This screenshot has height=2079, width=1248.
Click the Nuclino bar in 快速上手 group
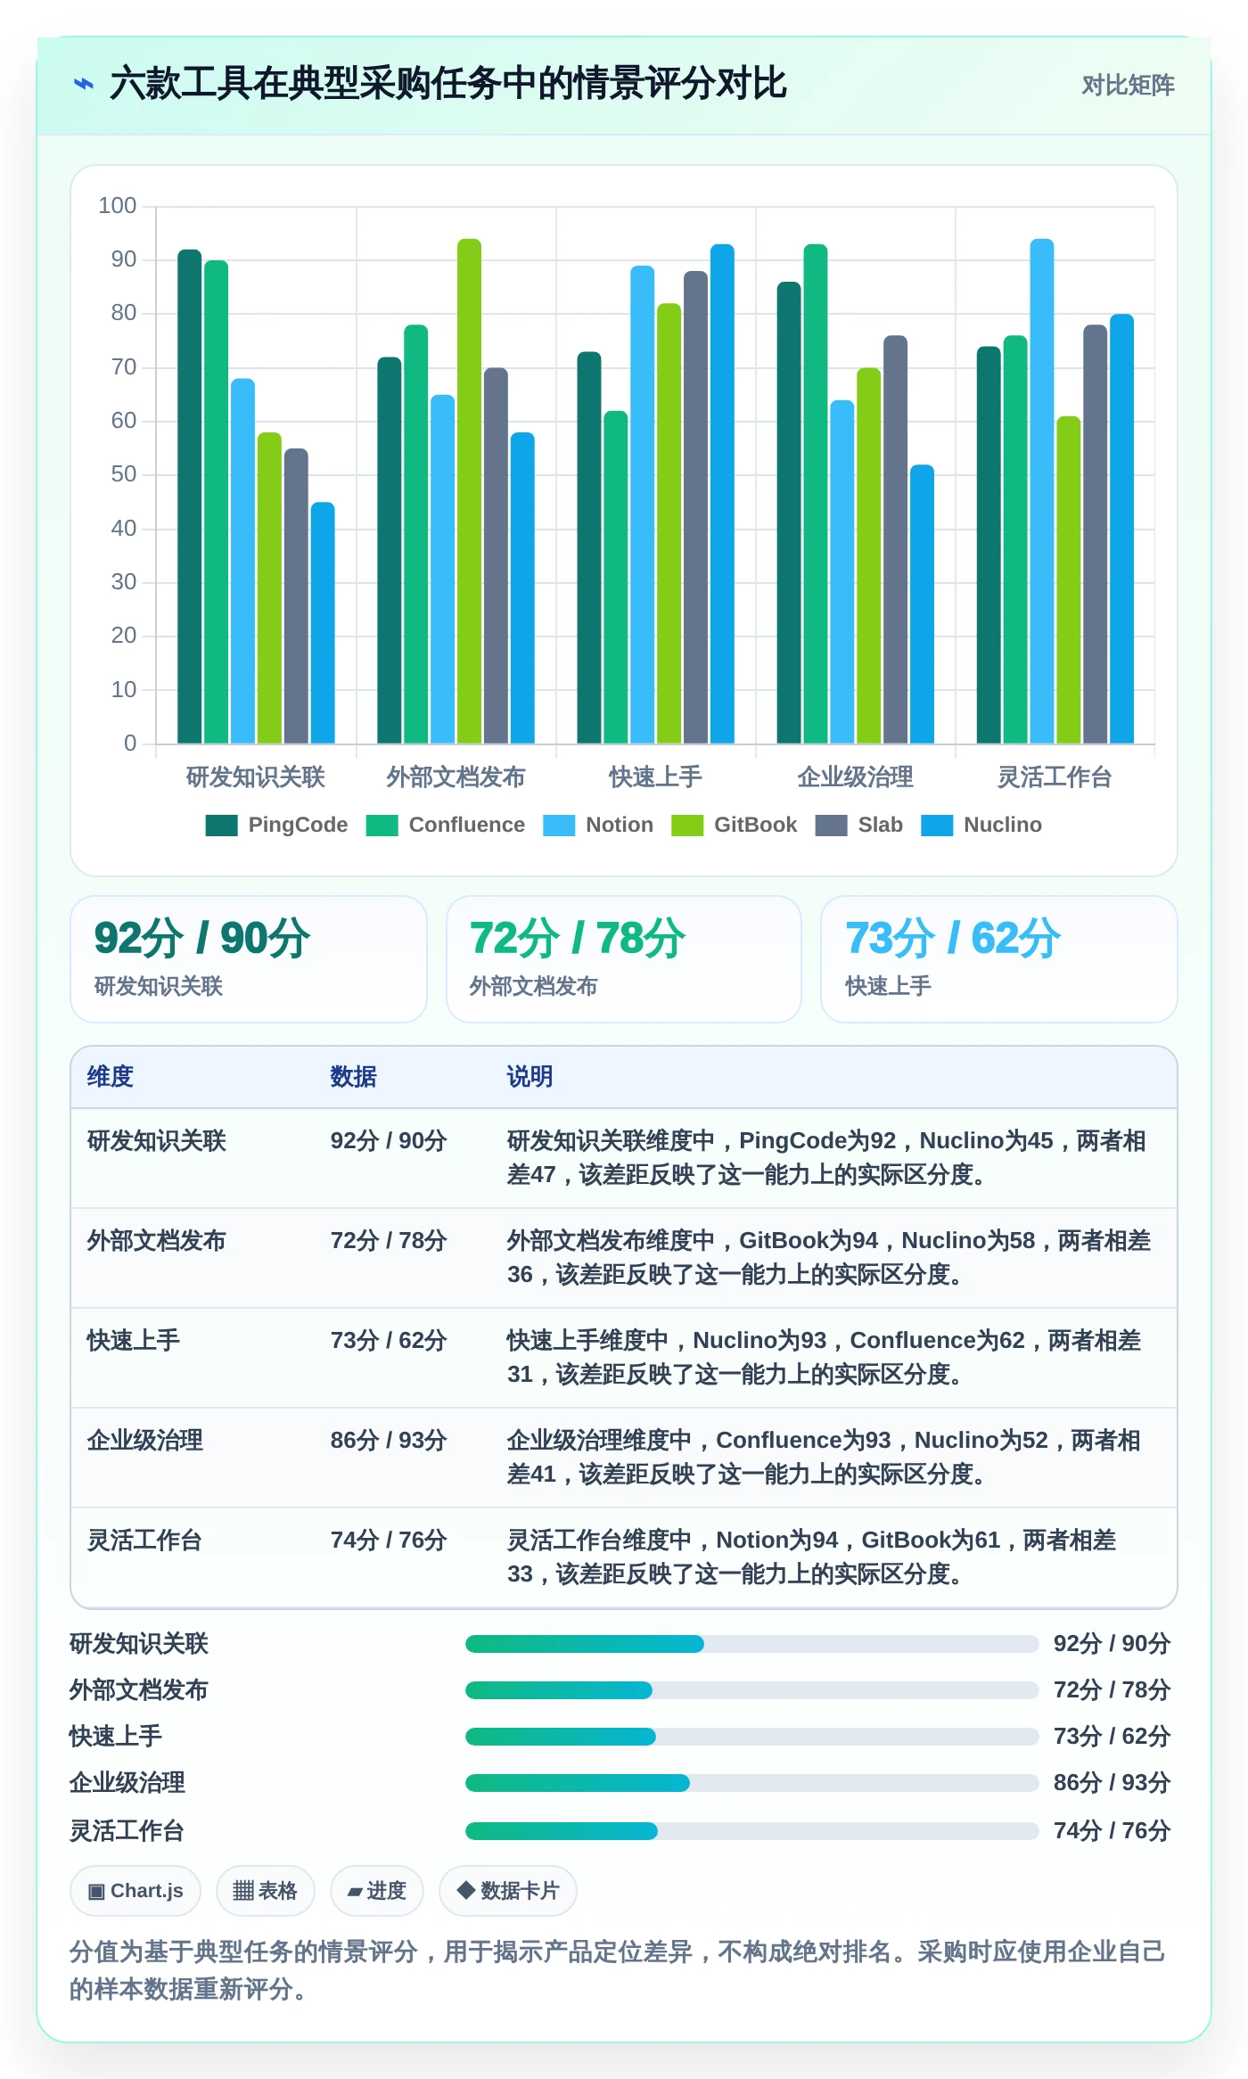point(722,494)
